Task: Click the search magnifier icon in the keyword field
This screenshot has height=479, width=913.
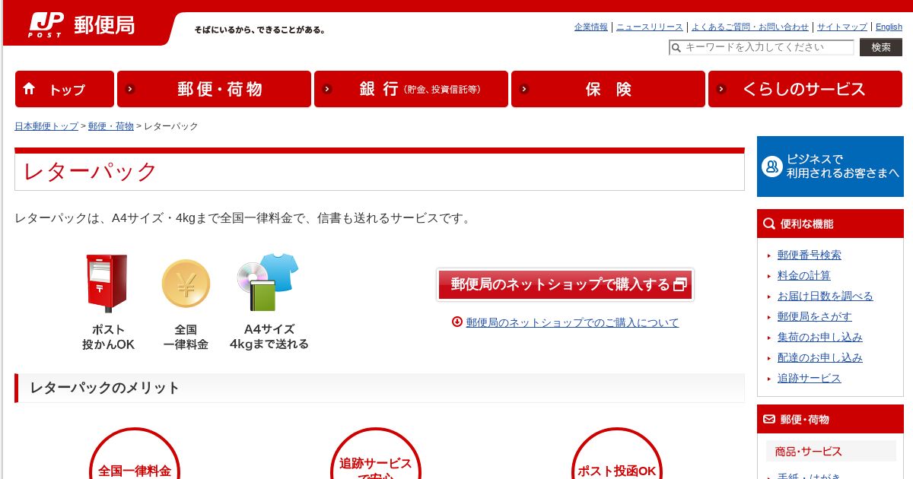Action: click(676, 48)
